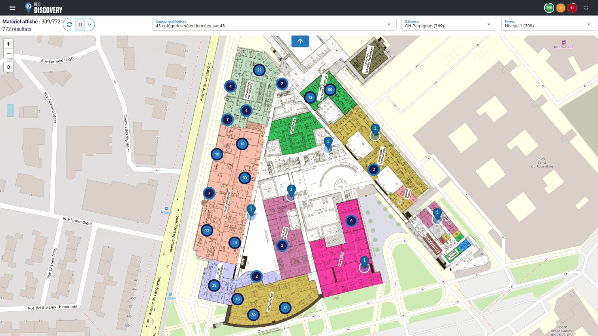Zoom out of the map
This screenshot has width=598, height=336.
tap(8, 53)
